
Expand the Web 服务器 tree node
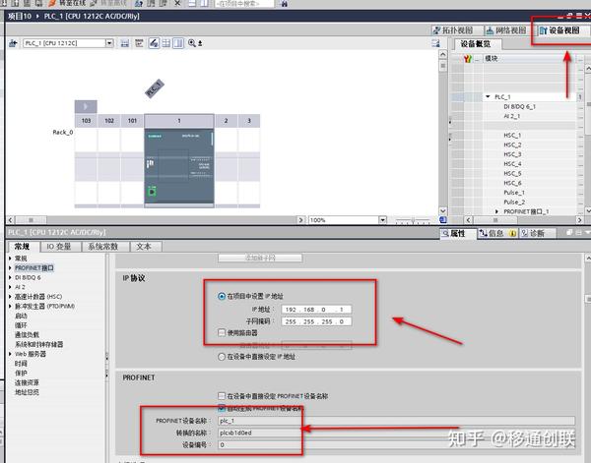[10, 354]
